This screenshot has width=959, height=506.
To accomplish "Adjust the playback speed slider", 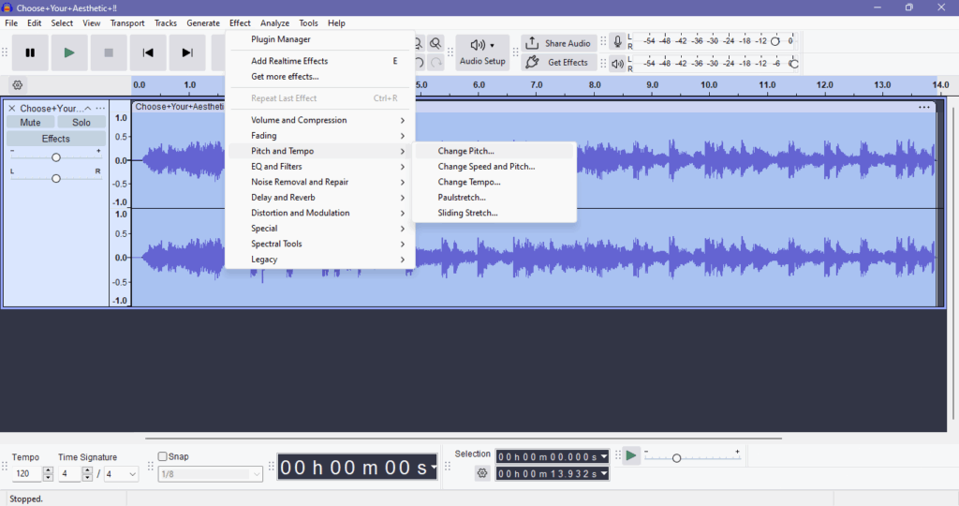I will (676, 458).
